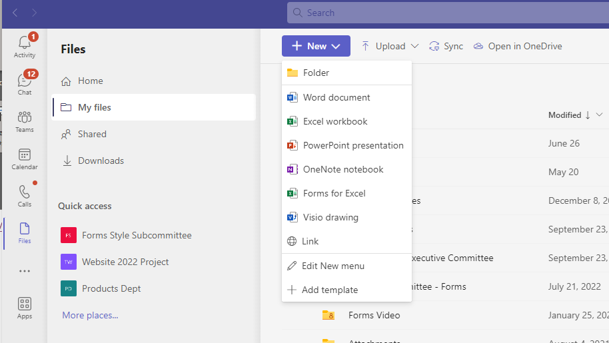This screenshot has width=609, height=343.
Task: Create a new Folder
Action: tap(346, 73)
